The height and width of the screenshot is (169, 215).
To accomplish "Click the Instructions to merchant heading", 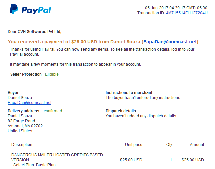I will (129, 93).
